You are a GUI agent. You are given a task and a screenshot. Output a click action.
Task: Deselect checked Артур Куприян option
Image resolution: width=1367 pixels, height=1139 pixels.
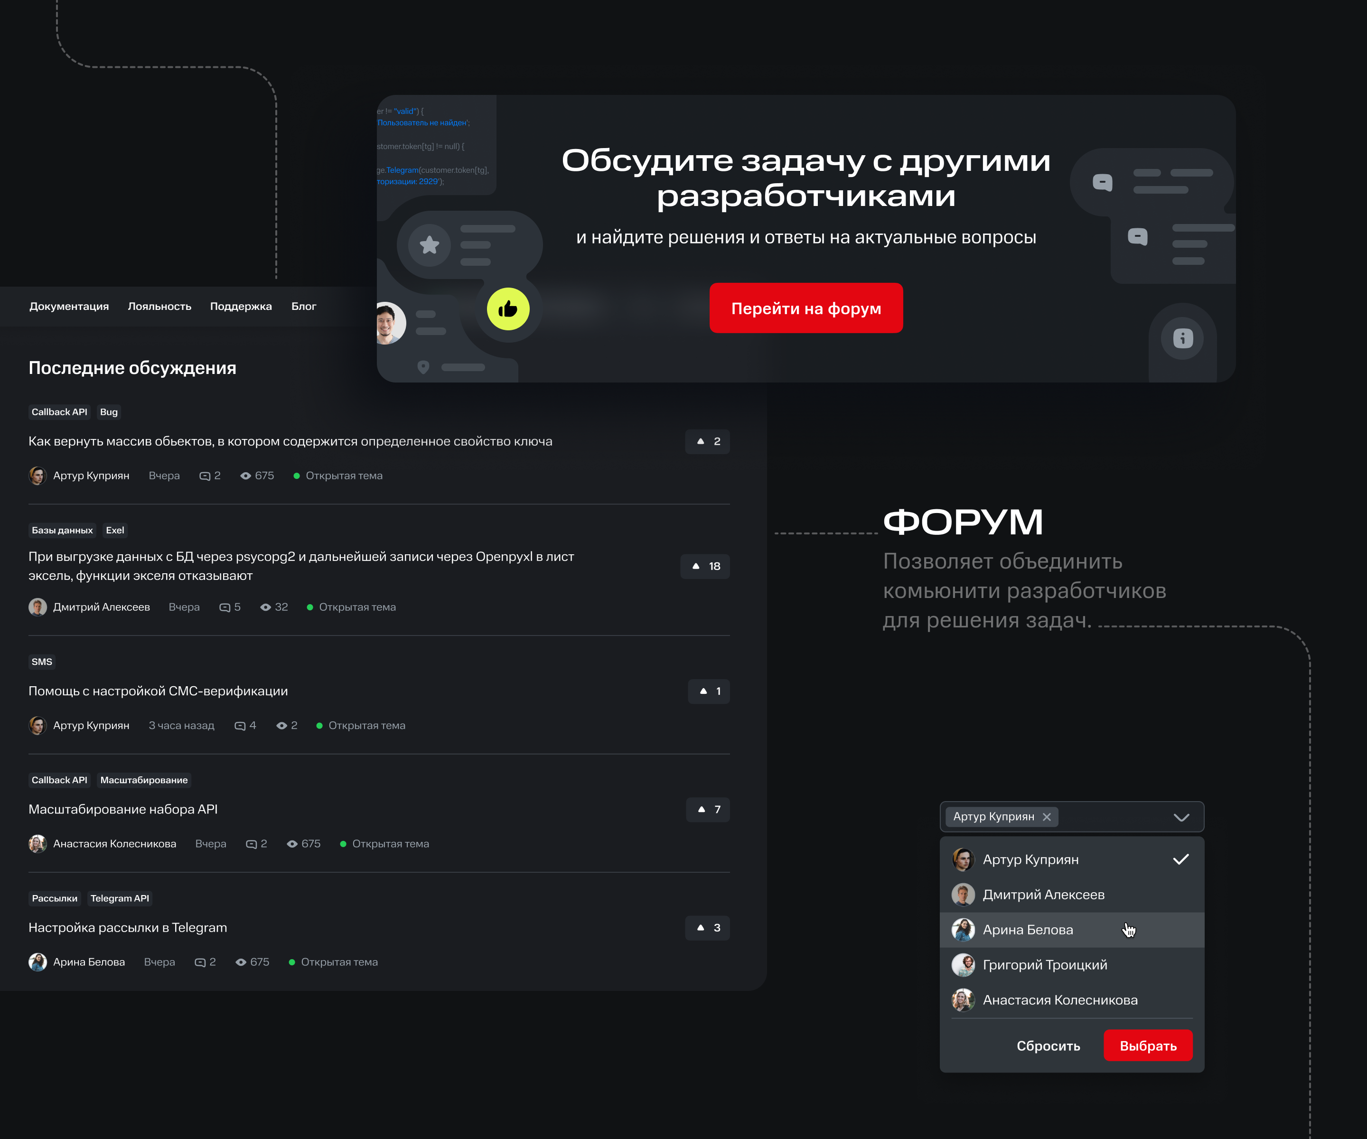coord(1071,860)
